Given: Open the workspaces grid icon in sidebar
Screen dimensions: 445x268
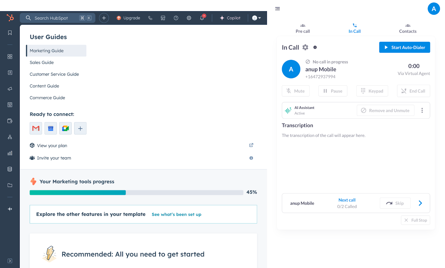Looking at the screenshot, I should (x=10, y=56).
